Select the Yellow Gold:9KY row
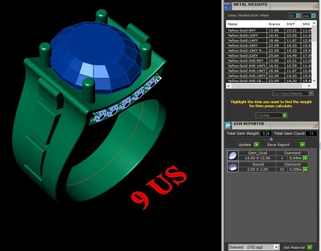Screen dimensions: 321x251 click(x=269, y=30)
